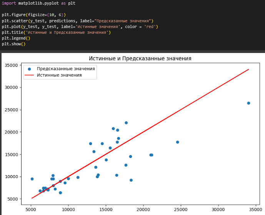Click the x-axis tick label 25000
Image resolution: width=265 pixels, height=215 pixels.
(x=181, y=210)
